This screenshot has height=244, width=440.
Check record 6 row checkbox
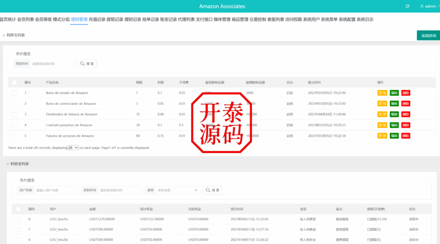click(18, 240)
